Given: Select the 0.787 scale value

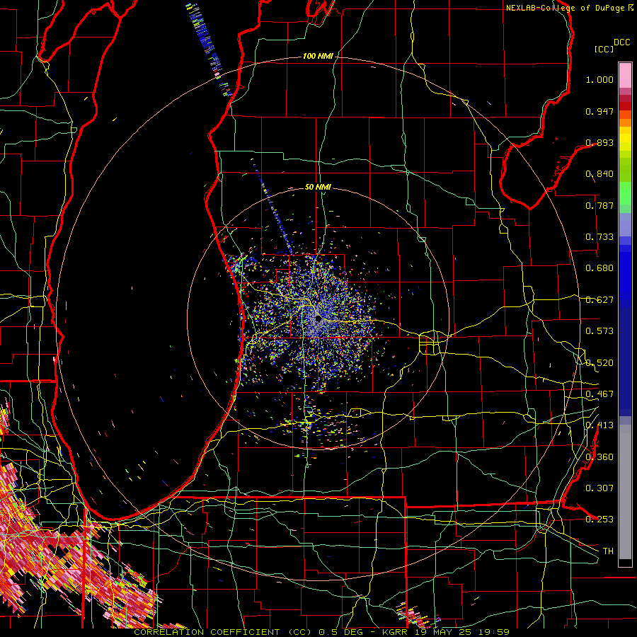Looking at the screenshot, I should coord(599,205).
